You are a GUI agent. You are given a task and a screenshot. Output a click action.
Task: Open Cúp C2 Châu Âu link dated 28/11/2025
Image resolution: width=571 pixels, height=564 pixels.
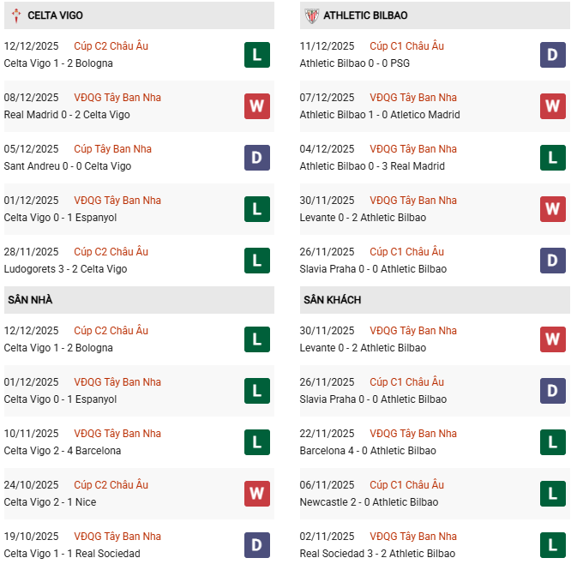[x=111, y=252]
